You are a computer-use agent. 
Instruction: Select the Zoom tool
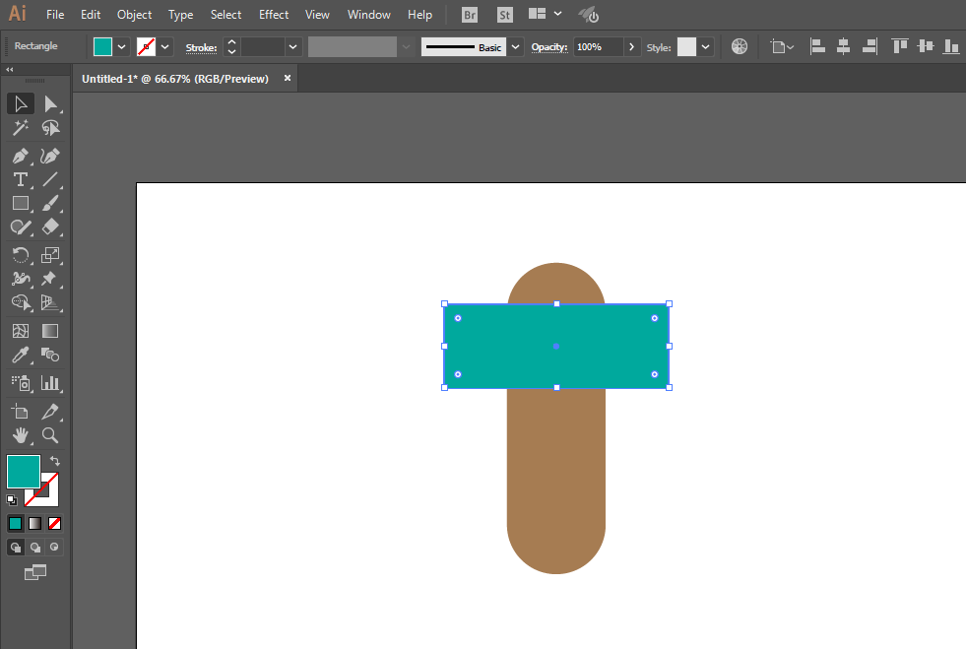(50, 435)
